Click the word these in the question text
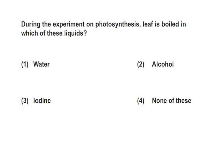 55,33
